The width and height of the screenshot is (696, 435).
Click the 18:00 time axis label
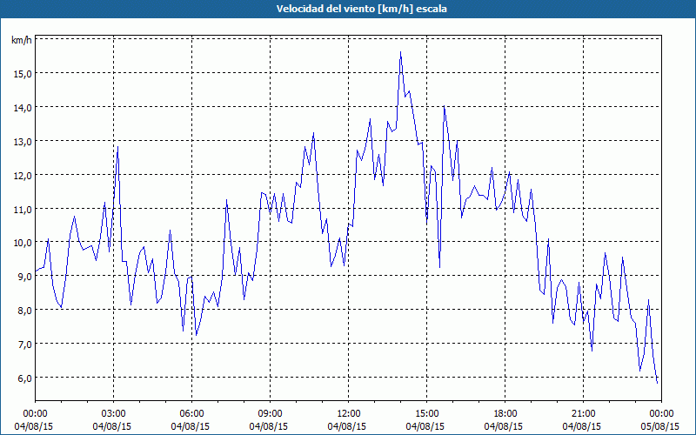(x=505, y=413)
